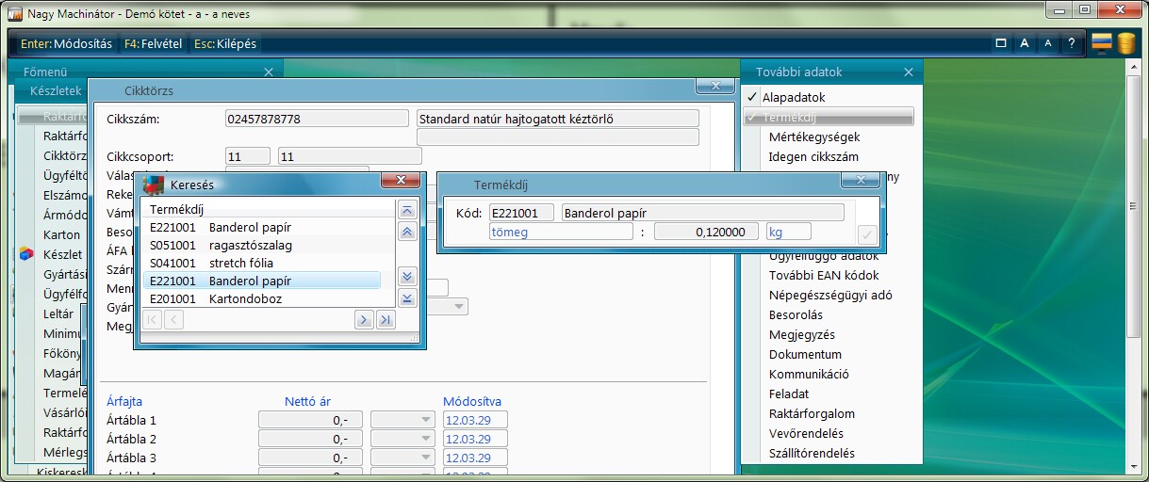Jump to bottom of Keresés list
This screenshot has width=1149, height=482.
click(407, 298)
